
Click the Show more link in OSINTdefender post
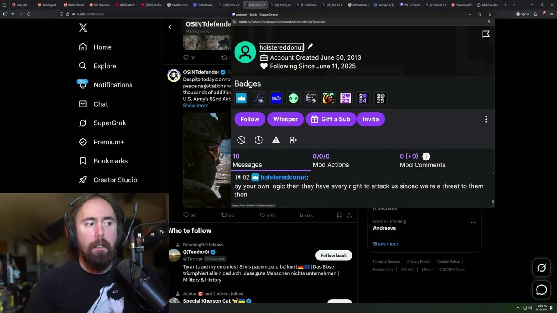[195, 106]
